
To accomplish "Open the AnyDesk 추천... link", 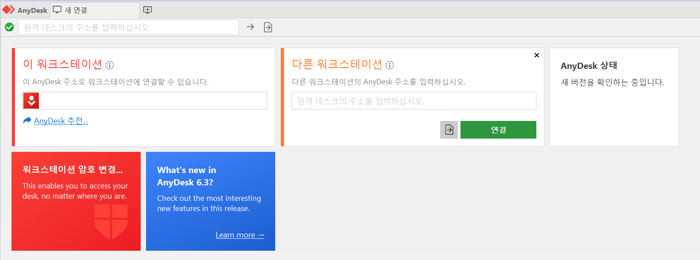I will (61, 121).
